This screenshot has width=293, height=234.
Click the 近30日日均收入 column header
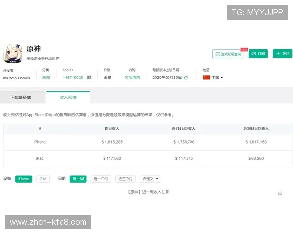256,129
